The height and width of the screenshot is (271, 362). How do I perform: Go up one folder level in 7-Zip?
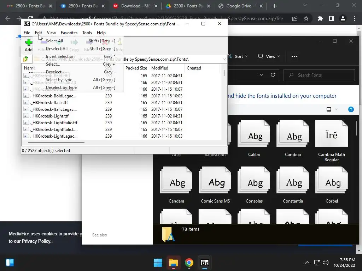point(25,59)
